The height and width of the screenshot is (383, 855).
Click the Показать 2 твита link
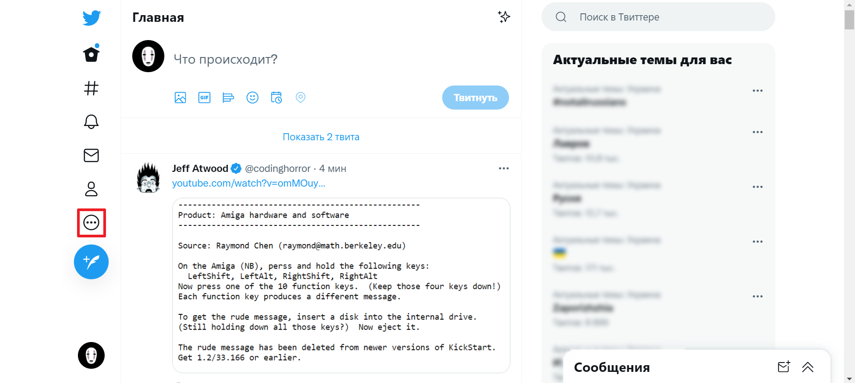(x=321, y=137)
